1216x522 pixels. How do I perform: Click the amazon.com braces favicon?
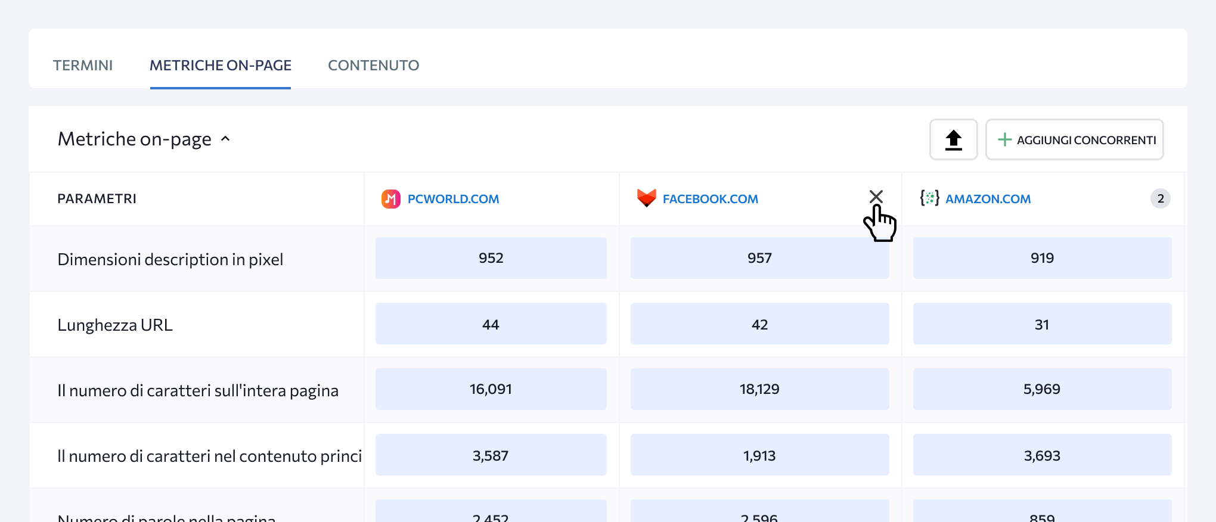tap(929, 198)
